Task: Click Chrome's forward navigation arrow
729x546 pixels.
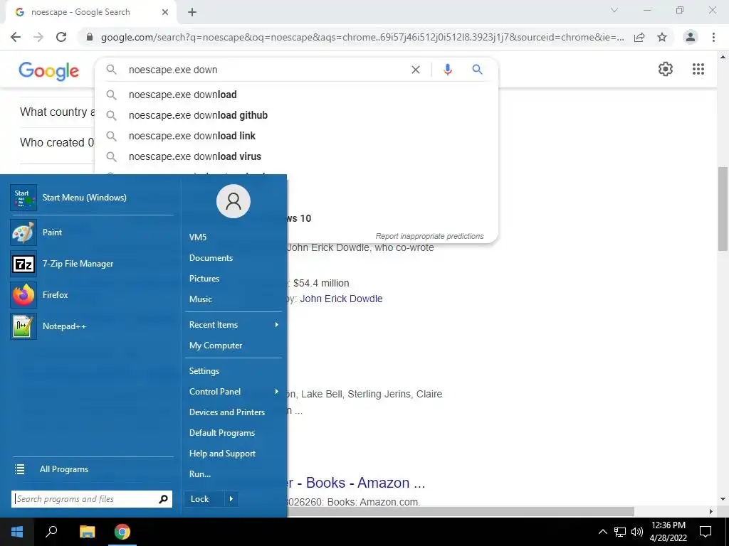Action: [38, 37]
